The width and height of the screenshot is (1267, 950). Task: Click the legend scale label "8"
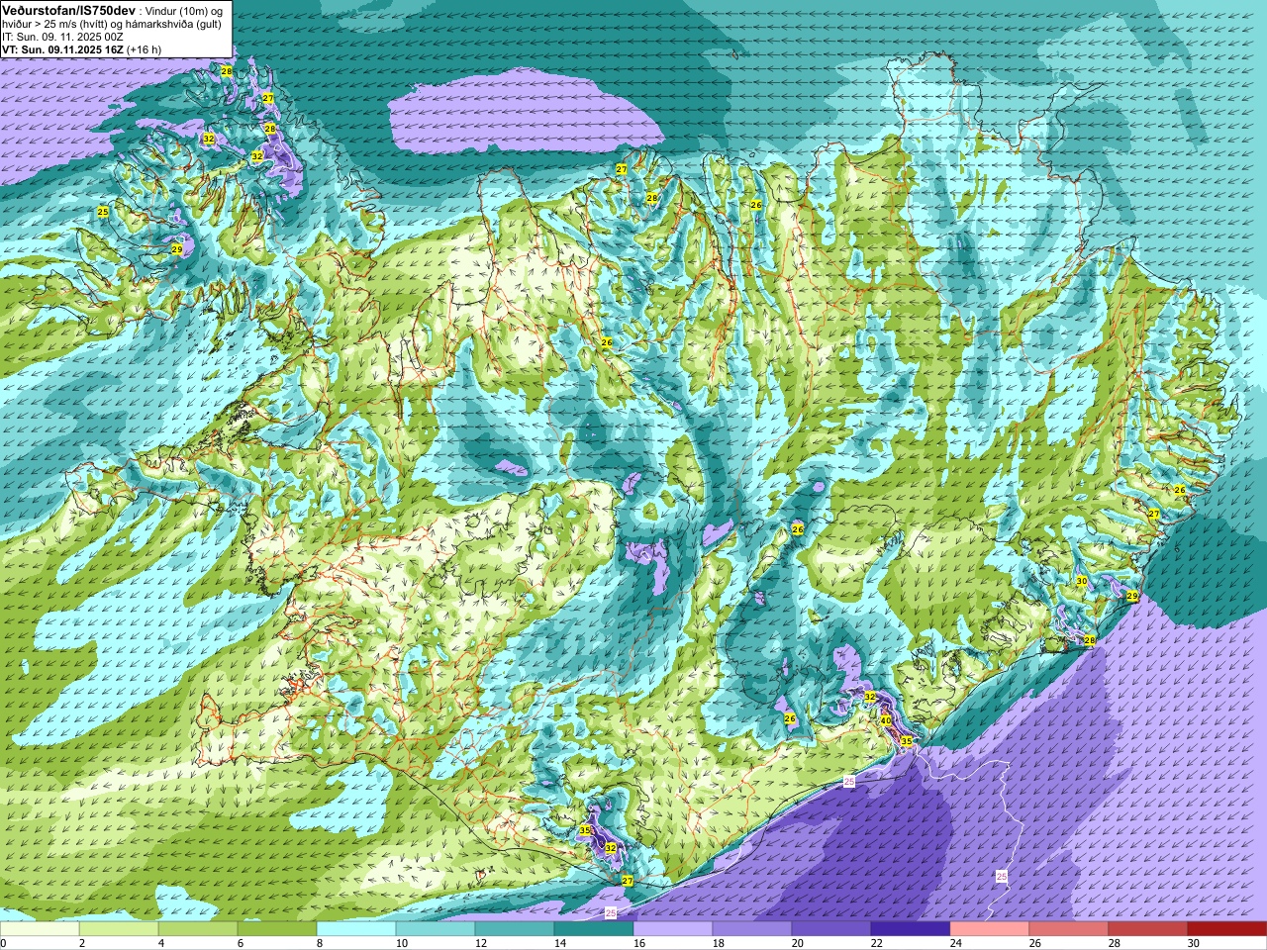pyautogui.click(x=320, y=943)
